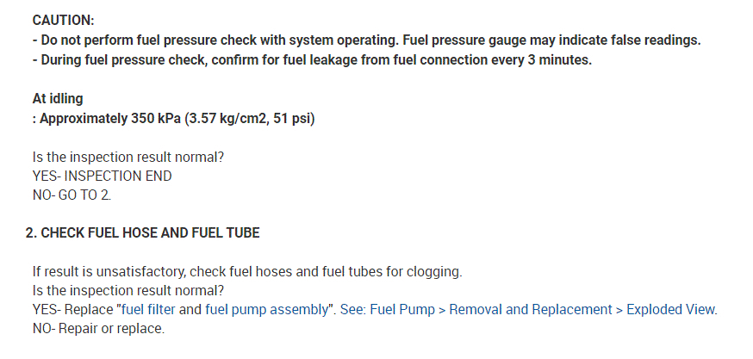
Task: Click the "YES- INSPECTION END" line
Action: tap(102, 176)
